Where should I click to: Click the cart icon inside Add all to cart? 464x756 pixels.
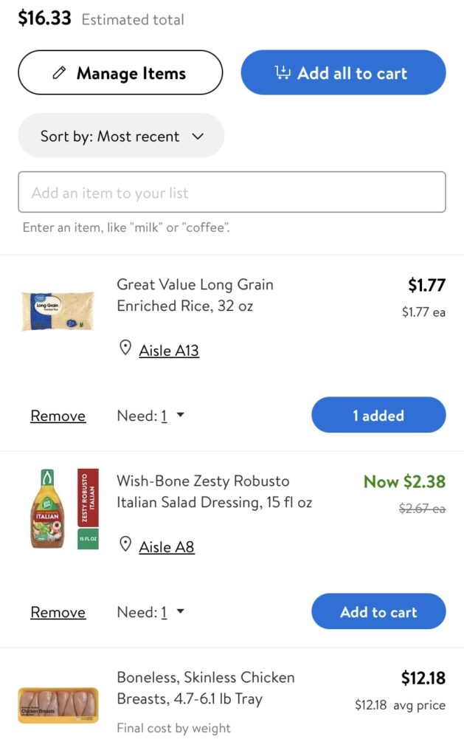pos(281,72)
